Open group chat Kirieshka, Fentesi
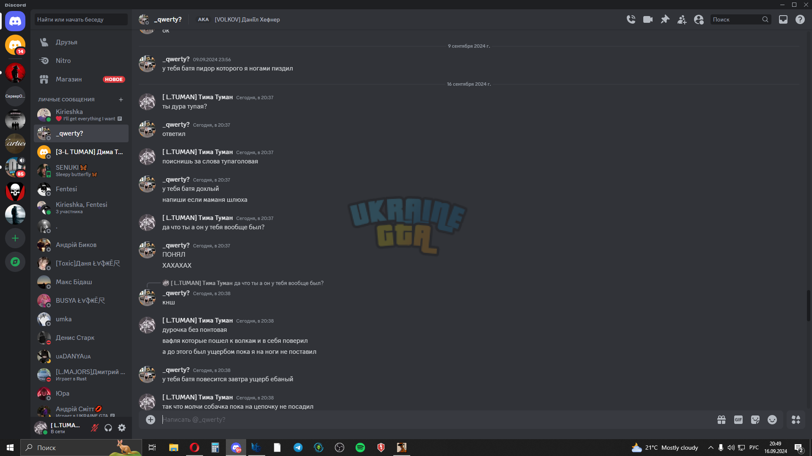 click(x=81, y=208)
